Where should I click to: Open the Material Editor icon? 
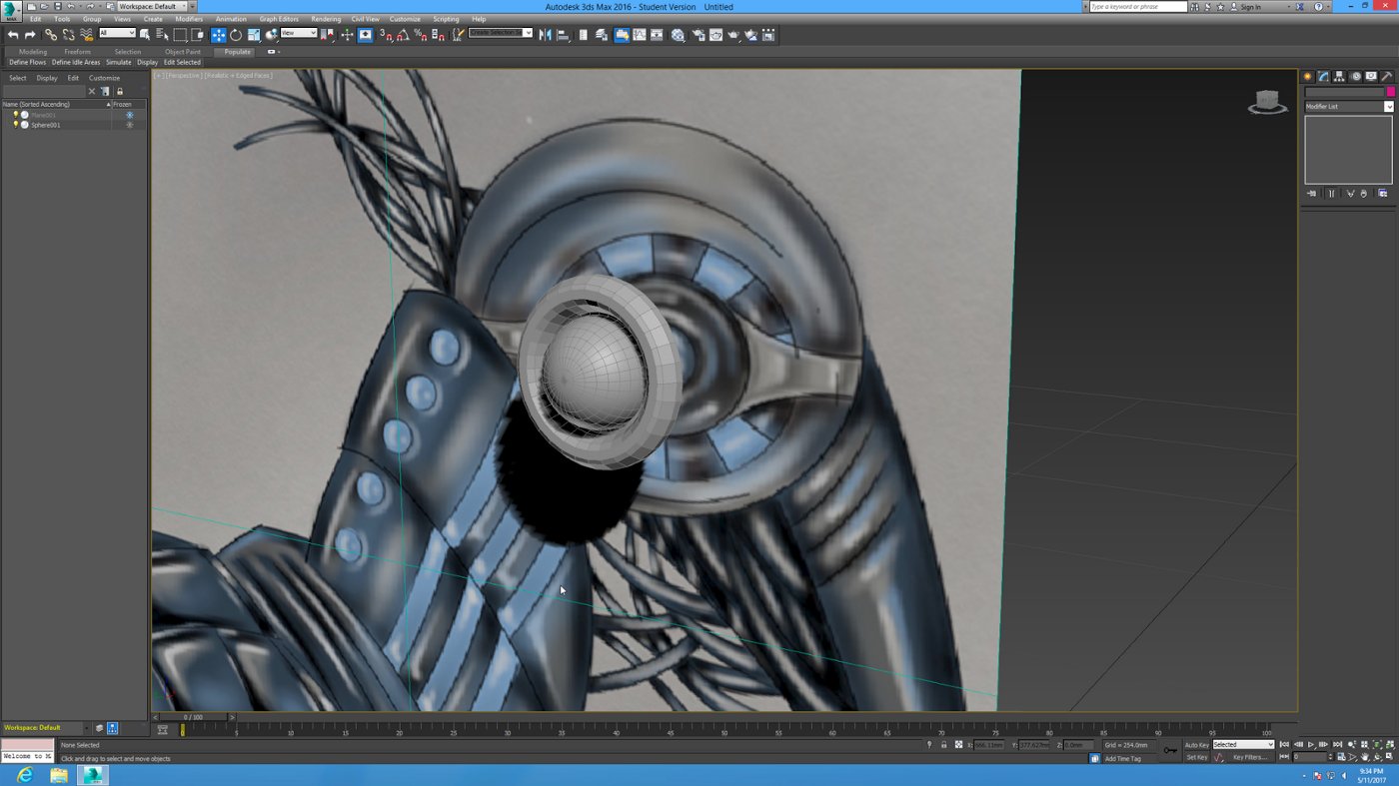[x=678, y=35]
